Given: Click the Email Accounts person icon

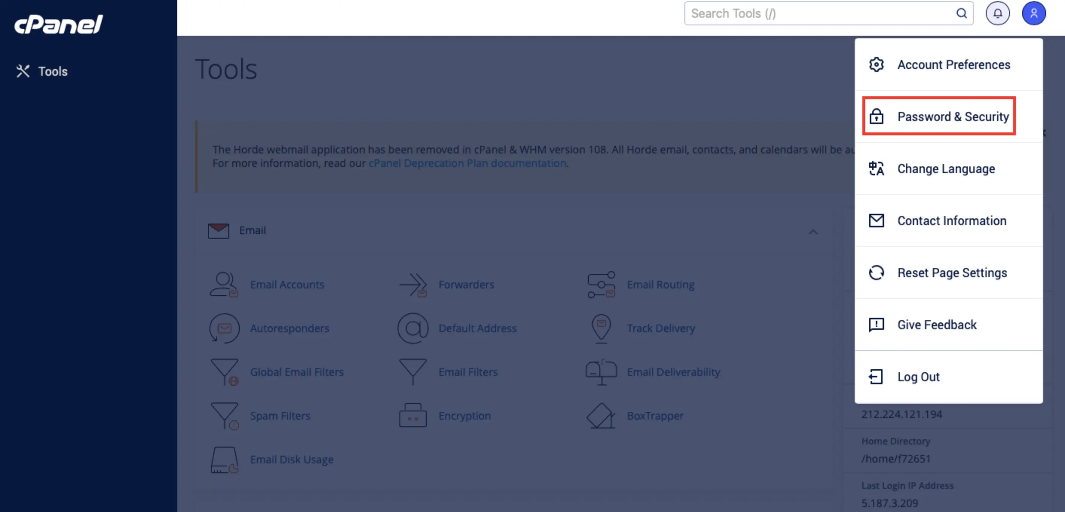Looking at the screenshot, I should coord(224,285).
